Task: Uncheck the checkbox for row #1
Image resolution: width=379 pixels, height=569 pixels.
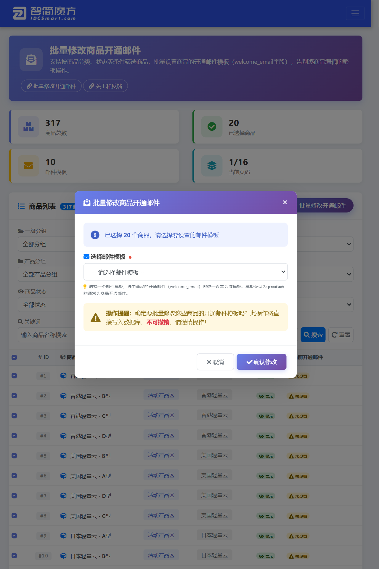Action: pos(14,376)
